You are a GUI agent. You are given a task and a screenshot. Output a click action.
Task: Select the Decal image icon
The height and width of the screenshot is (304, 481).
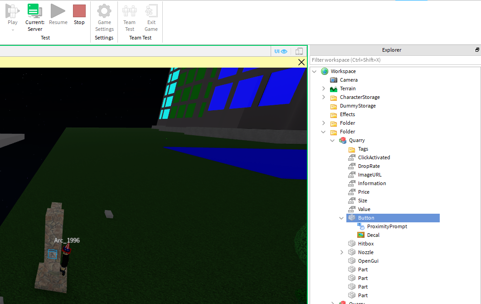coord(361,235)
